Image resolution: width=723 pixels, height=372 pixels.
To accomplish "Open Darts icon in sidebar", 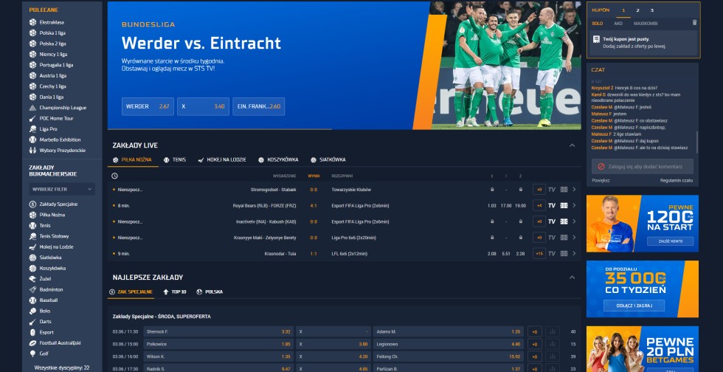I will (x=32, y=322).
